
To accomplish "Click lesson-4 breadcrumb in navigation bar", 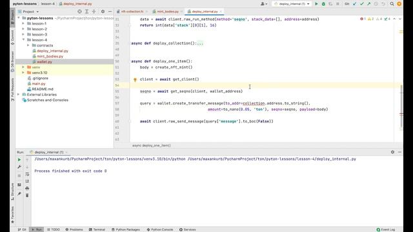I will pos(48,4).
